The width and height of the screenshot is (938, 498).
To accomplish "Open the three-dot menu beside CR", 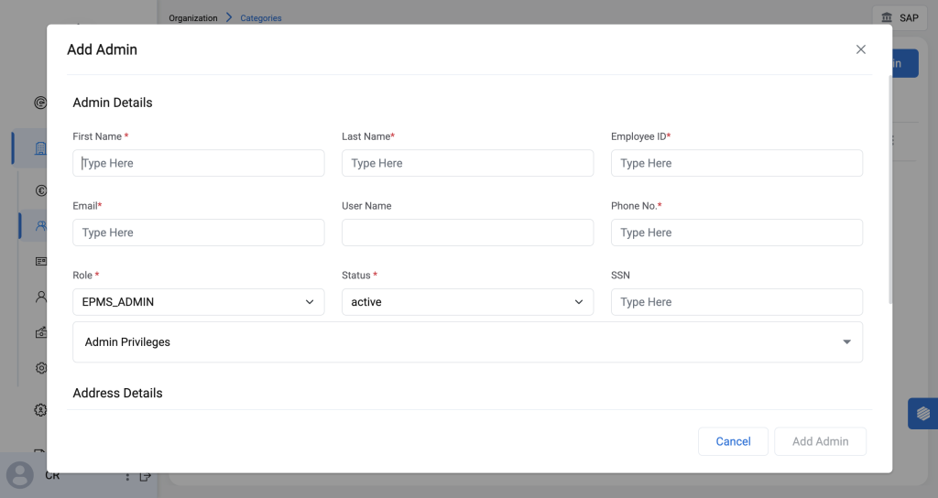I will [127, 476].
